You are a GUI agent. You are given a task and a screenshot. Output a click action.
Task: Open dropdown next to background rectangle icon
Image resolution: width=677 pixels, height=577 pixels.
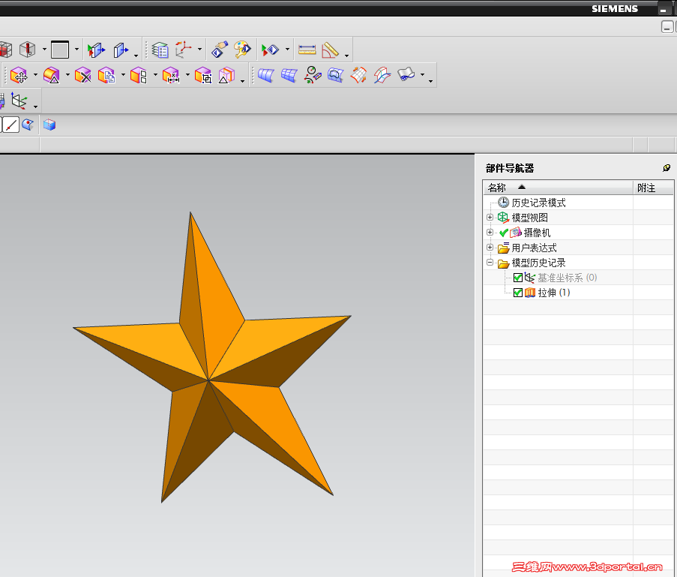click(76, 50)
